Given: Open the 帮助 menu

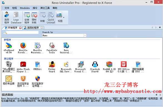Looking at the screenshot, I should [x=55, y=8].
